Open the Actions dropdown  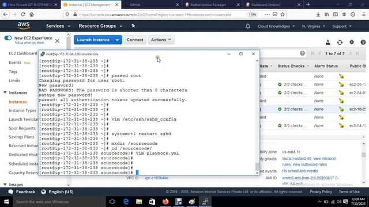(161, 40)
